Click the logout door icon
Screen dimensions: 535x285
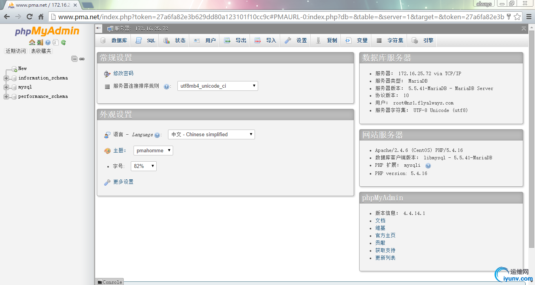tap(40, 42)
